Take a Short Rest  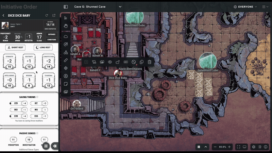[15, 48]
